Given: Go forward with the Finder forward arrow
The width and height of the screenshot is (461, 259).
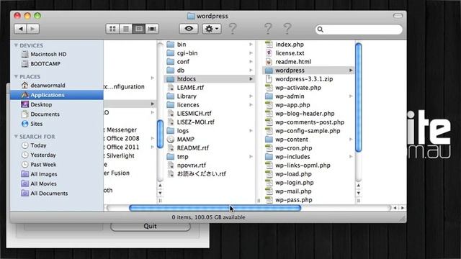Looking at the screenshot, I should pyautogui.click(x=33, y=29).
